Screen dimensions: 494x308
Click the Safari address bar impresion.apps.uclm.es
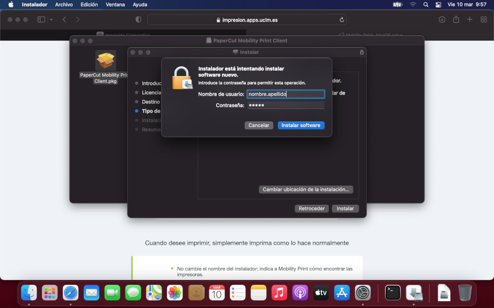tap(246, 20)
